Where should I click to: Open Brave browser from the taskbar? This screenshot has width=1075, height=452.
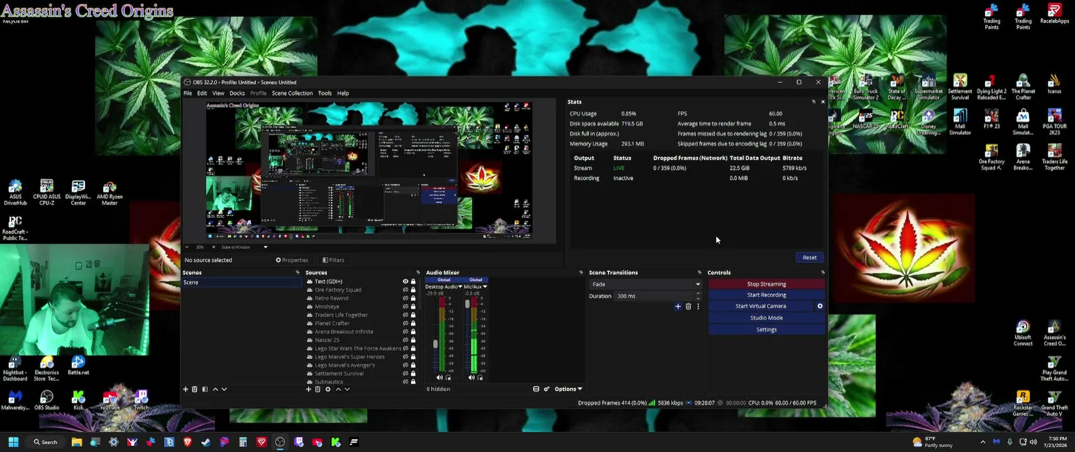point(187,442)
